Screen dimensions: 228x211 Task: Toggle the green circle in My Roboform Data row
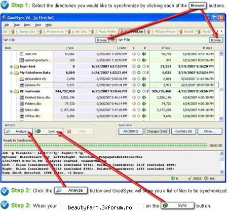(x=139, y=73)
